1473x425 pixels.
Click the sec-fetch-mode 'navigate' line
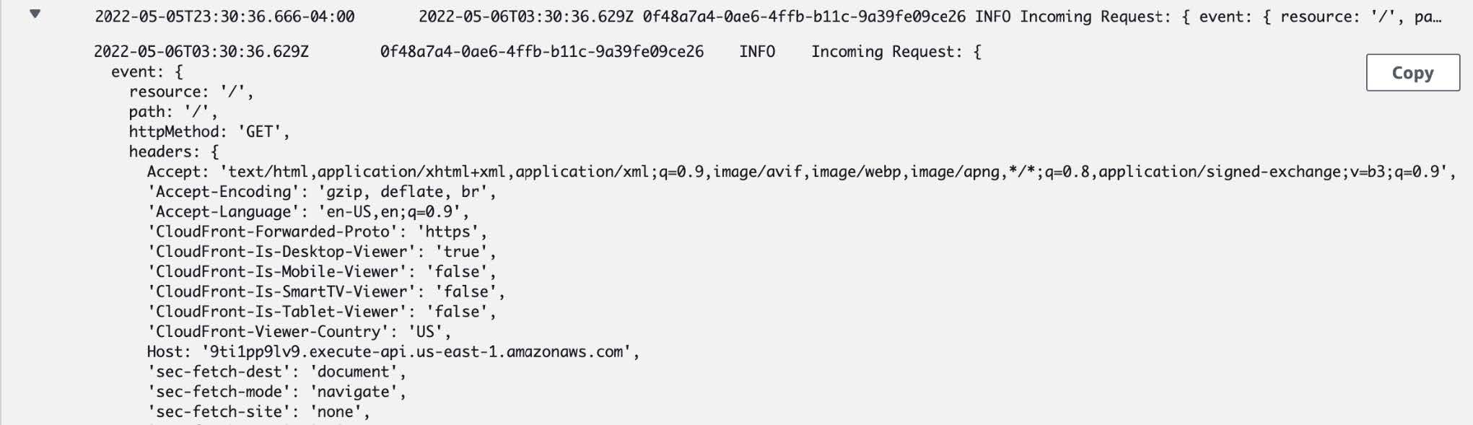tap(277, 392)
